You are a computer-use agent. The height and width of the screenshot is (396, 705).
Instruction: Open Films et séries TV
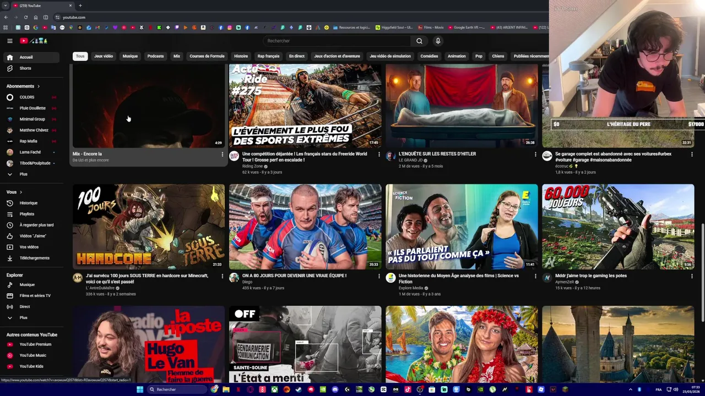32,296
